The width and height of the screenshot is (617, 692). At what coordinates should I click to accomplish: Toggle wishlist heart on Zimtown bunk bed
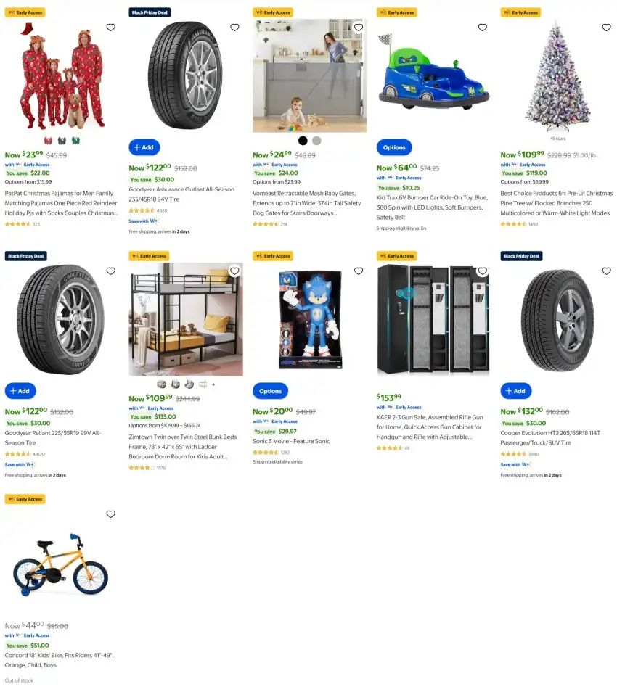(234, 271)
